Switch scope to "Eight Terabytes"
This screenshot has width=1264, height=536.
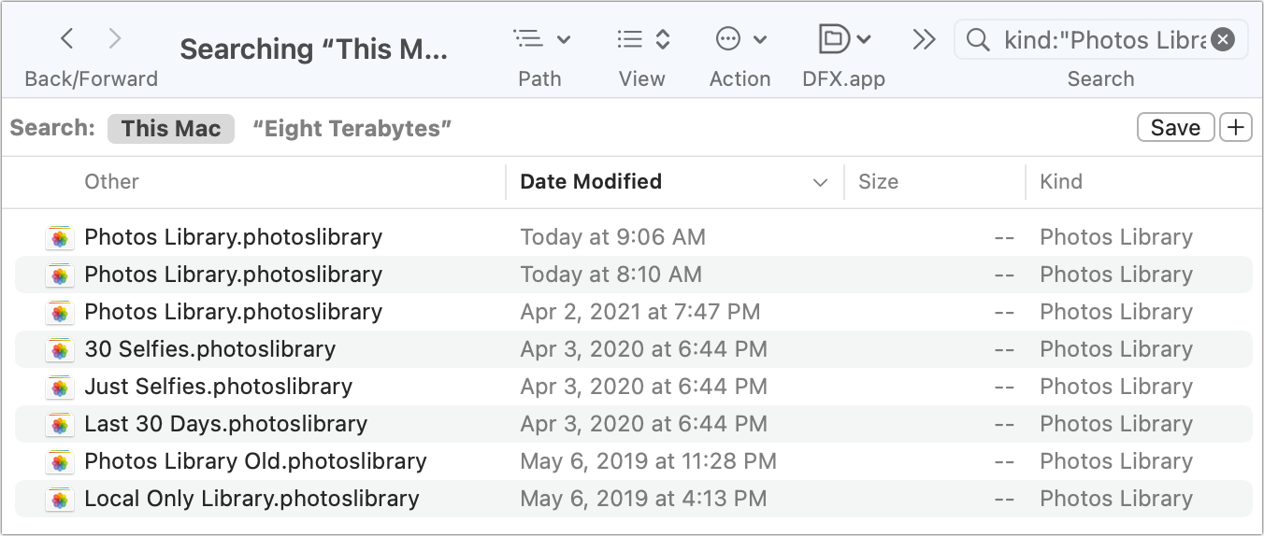pos(352,129)
